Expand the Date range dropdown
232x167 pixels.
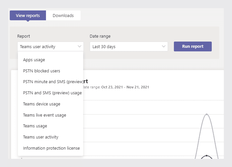129,46
